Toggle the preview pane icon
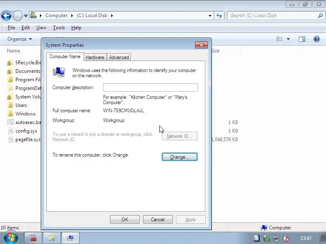326x244 pixels. click(x=302, y=39)
